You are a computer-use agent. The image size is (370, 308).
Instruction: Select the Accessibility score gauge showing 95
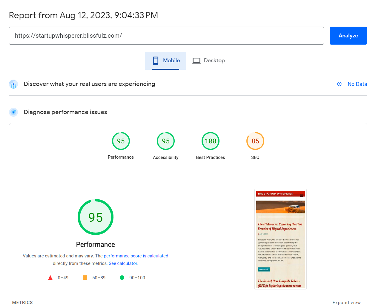165,141
